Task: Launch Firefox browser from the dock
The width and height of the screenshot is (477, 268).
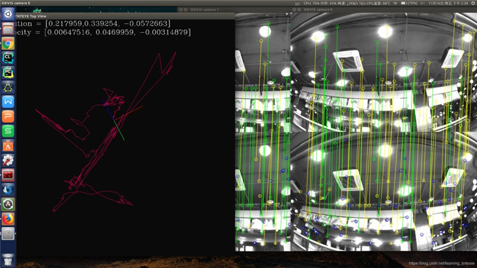Action: 8,219
